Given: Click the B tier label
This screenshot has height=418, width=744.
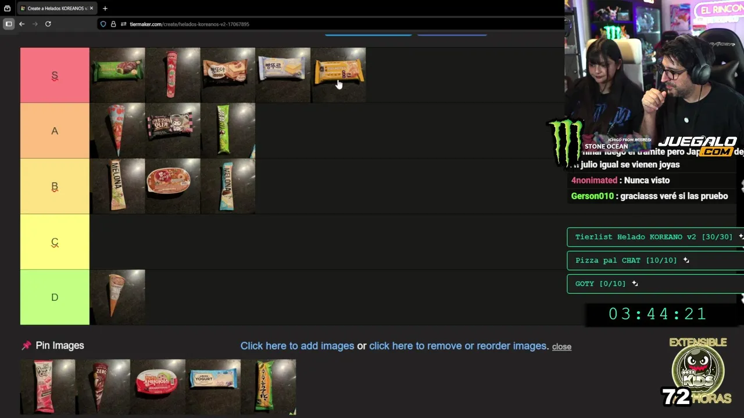Looking at the screenshot, I should tap(55, 186).
